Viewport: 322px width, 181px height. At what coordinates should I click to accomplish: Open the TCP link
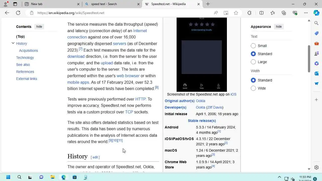point(129,112)
